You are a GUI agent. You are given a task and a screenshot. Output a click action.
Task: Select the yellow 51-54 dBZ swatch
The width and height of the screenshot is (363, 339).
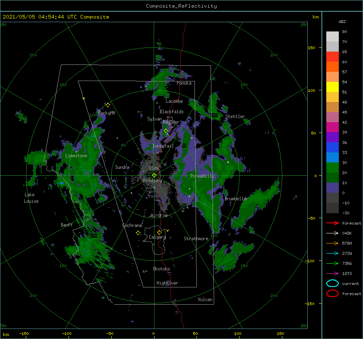point(332,87)
